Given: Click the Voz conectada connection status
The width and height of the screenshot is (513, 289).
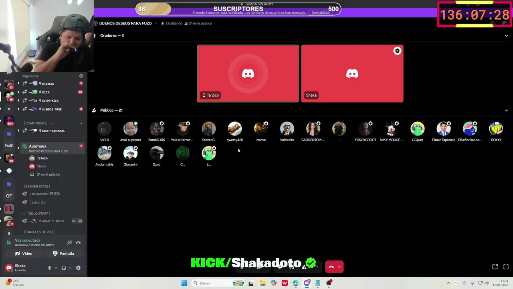Looking at the screenshot, I should (28, 240).
